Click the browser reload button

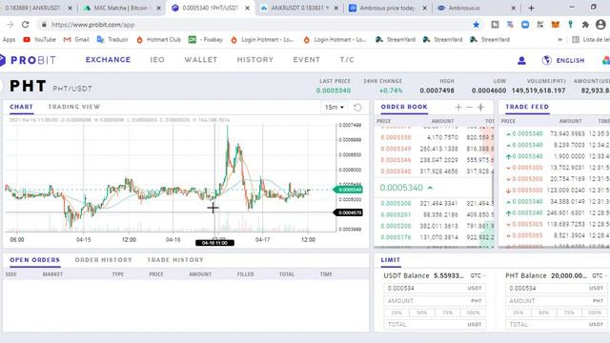coord(26,25)
